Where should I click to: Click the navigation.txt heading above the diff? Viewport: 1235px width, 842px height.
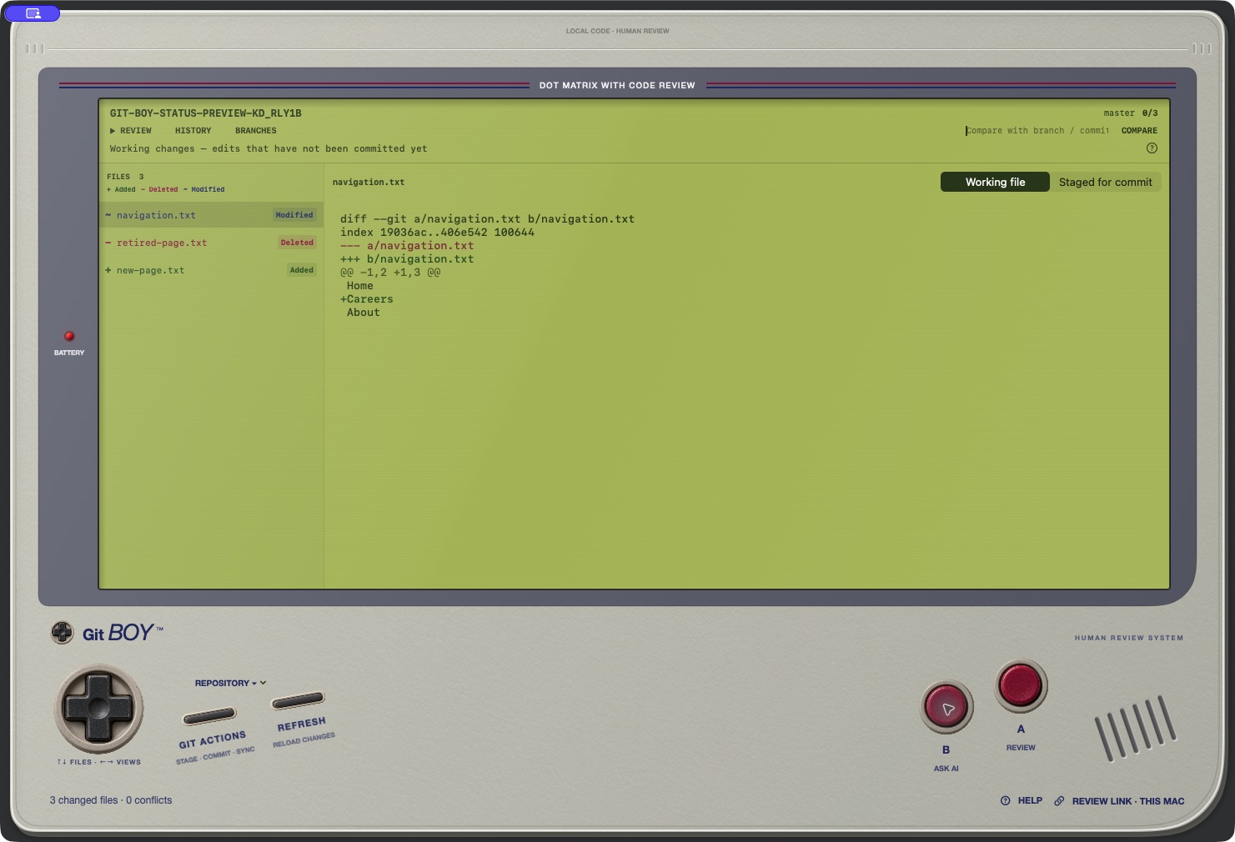pos(369,183)
